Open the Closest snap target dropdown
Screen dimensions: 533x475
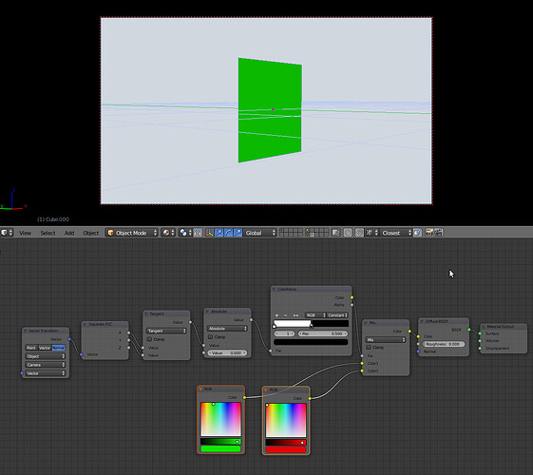pos(396,233)
